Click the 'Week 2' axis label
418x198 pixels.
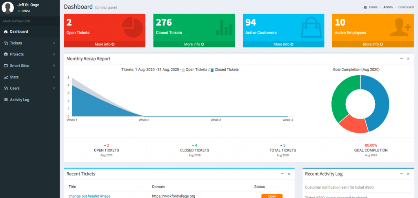144,120
